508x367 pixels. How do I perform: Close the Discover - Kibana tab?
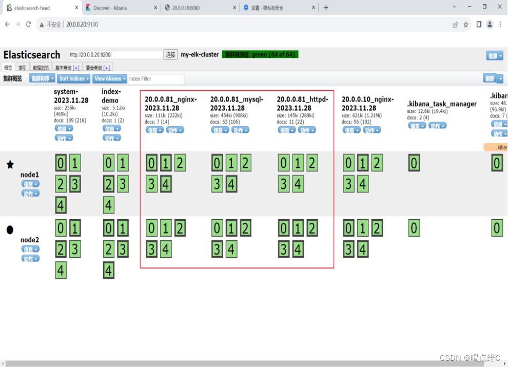(x=155, y=8)
